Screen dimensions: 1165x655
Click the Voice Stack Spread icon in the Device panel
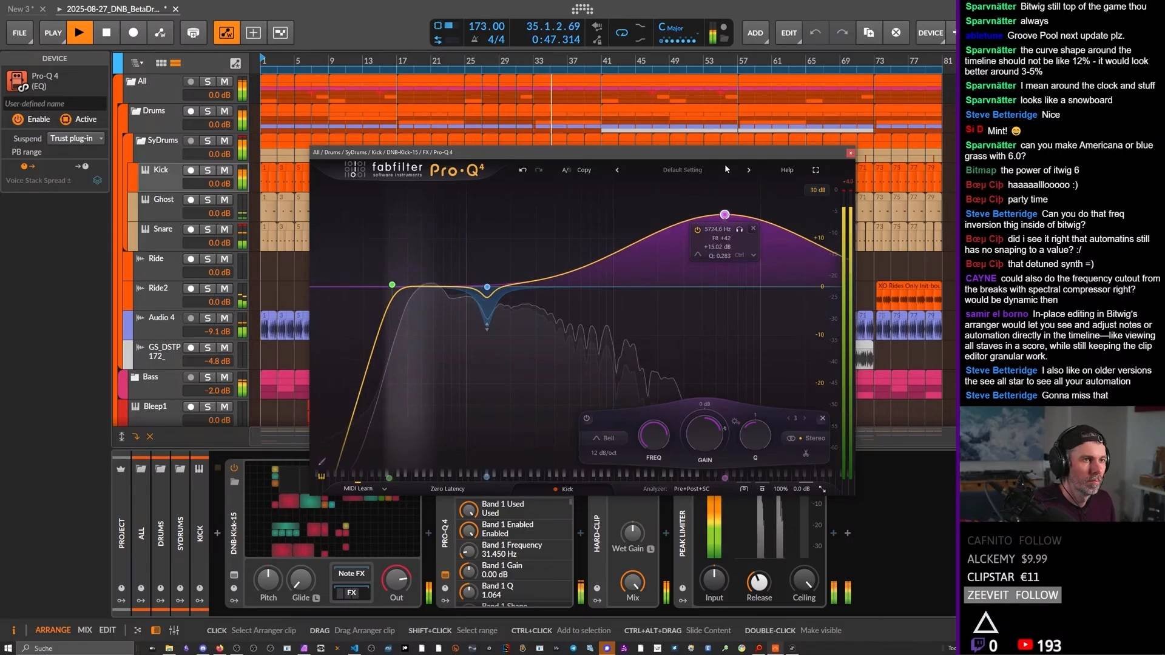click(x=96, y=180)
